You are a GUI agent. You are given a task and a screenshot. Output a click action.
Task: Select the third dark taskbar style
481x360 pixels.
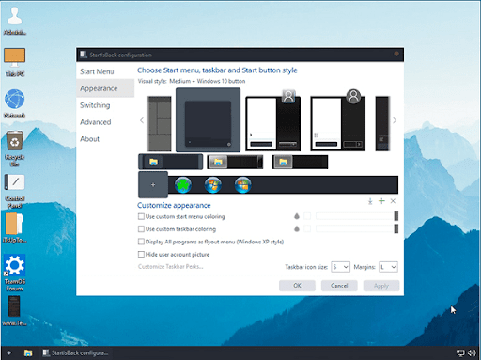click(300, 162)
